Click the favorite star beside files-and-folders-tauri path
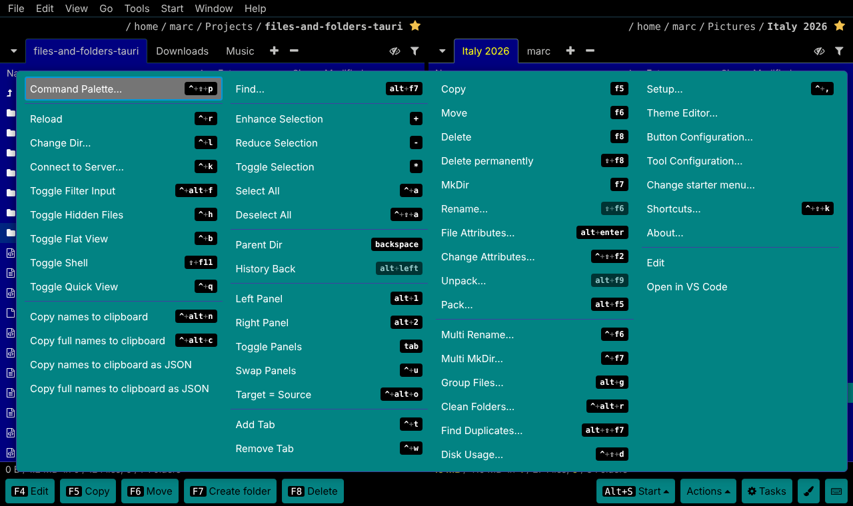853x506 pixels. click(415, 26)
